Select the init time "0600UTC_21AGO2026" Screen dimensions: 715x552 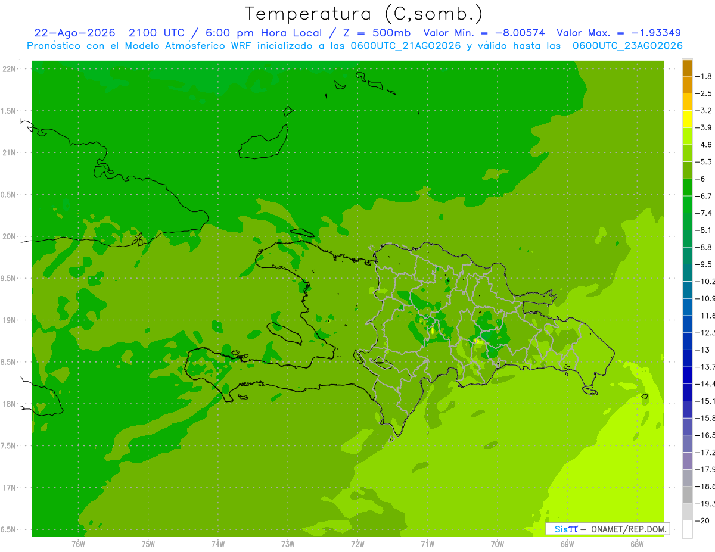point(406,46)
